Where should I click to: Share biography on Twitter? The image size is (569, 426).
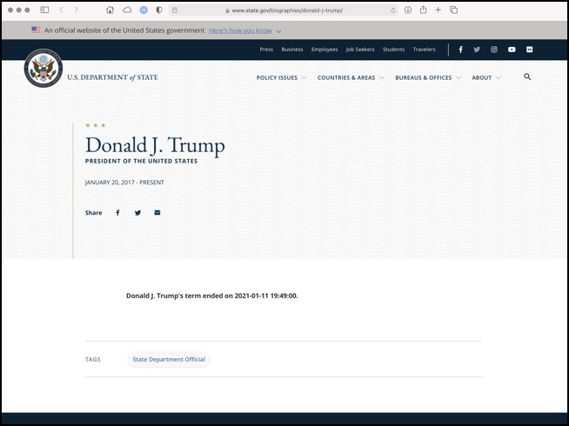click(x=137, y=213)
